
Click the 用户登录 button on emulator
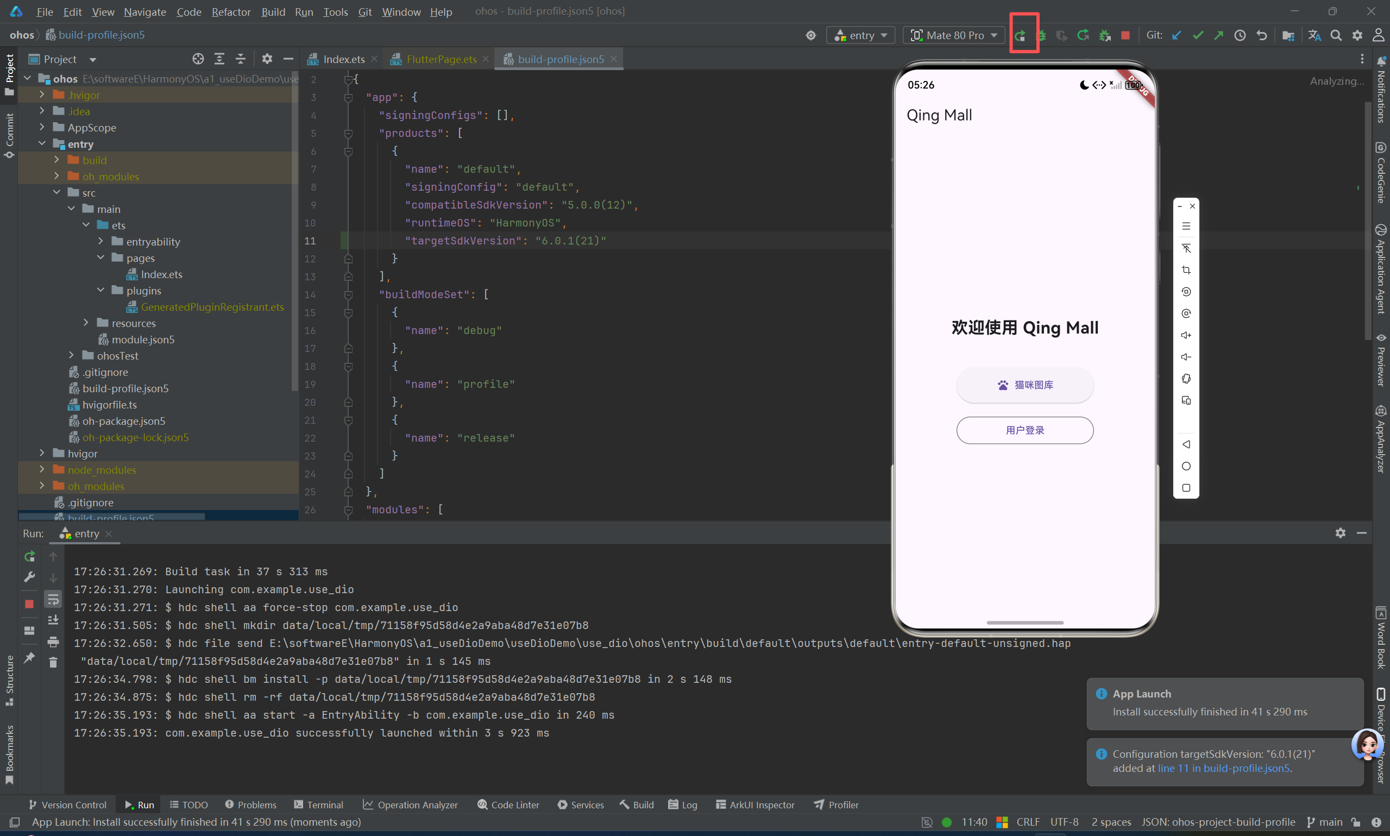[x=1024, y=430]
